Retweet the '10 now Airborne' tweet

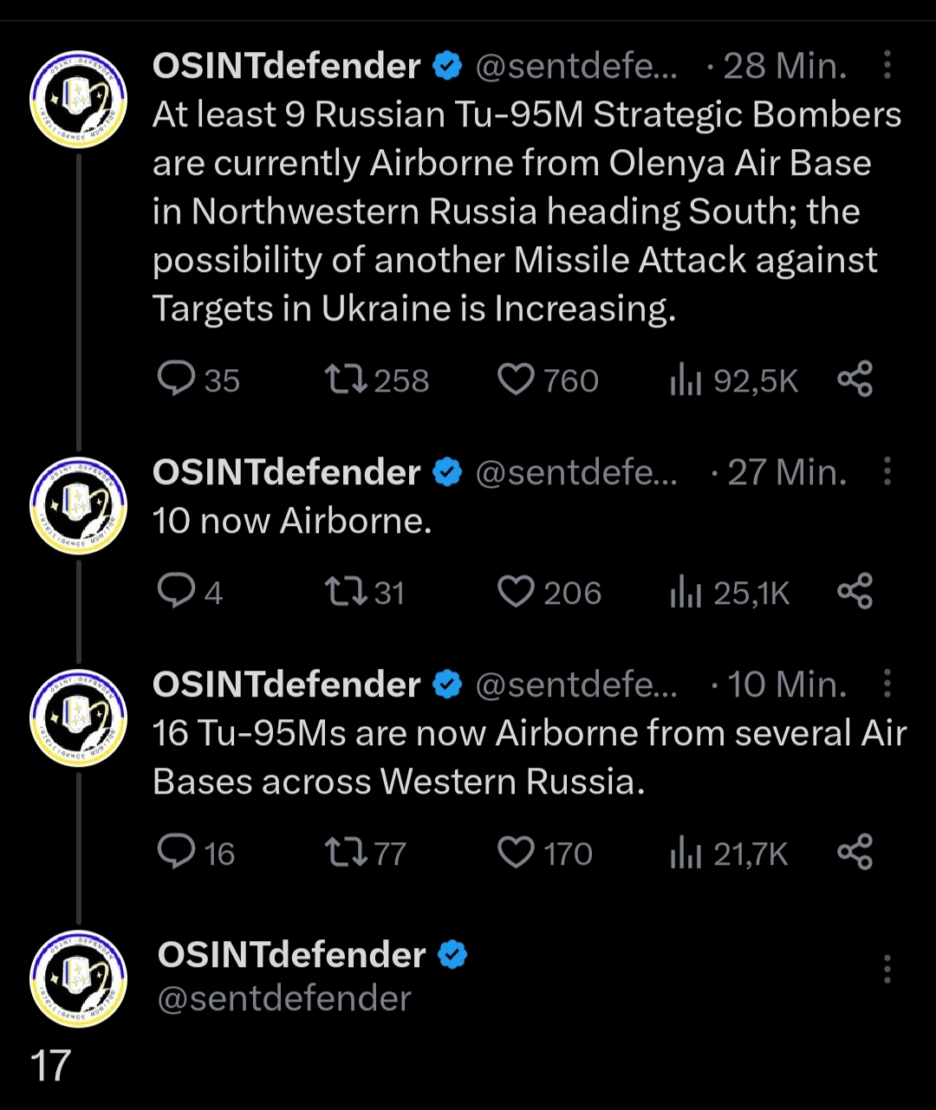pos(347,592)
